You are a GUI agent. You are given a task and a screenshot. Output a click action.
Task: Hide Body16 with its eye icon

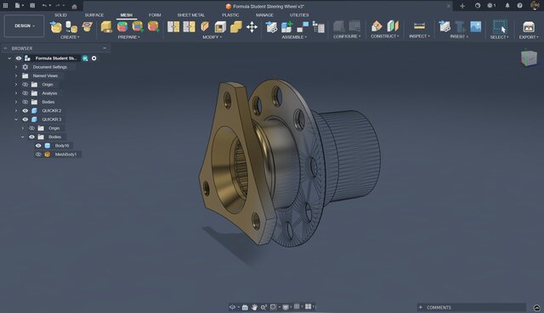click(x=38, y=145)
